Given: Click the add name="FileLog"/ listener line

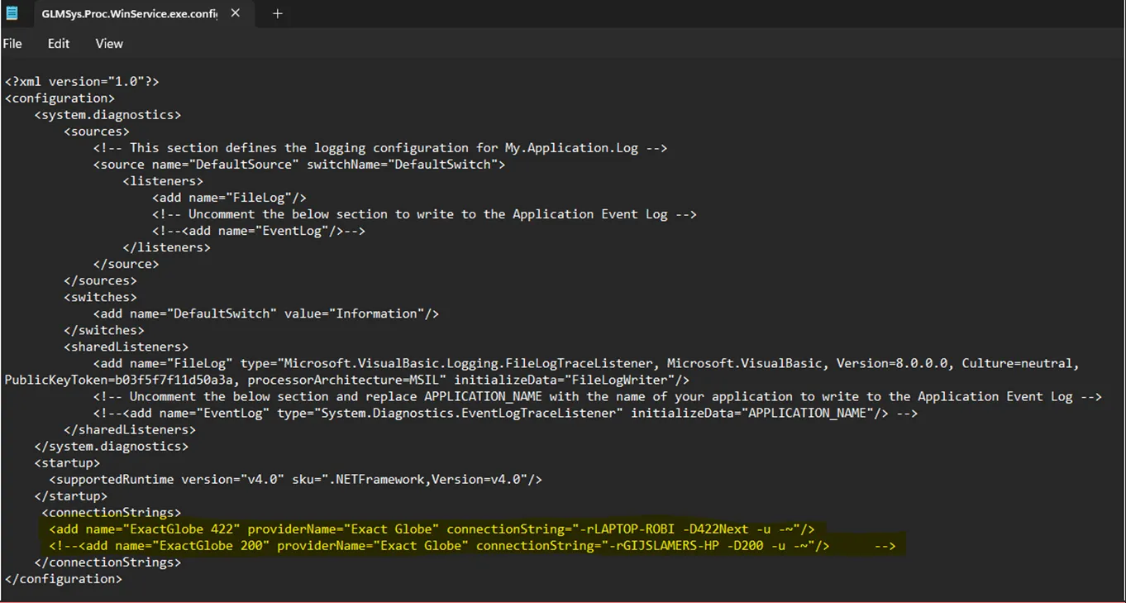Looking at the screenshot, I should pos(229,198).
